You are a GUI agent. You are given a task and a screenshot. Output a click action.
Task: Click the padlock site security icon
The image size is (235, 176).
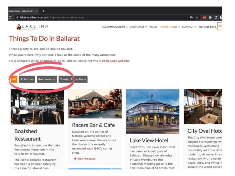pos(17,17)
